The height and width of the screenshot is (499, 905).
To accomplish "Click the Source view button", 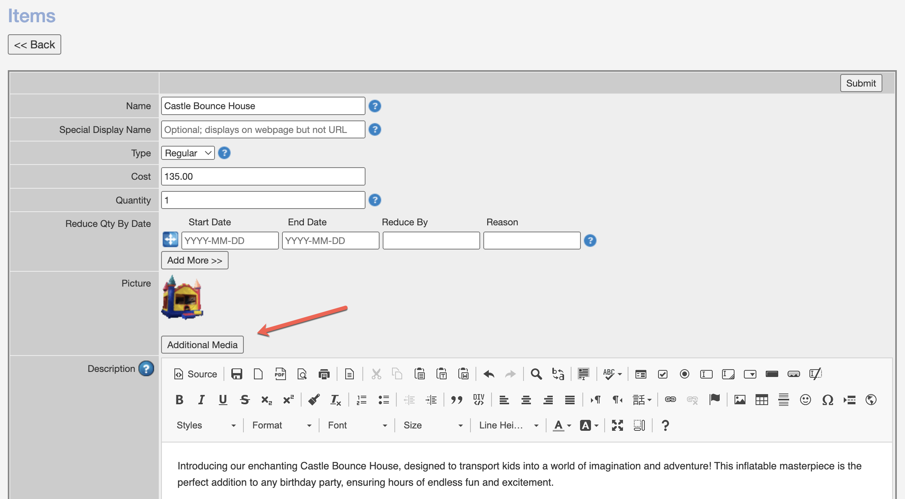I will 195,374.
